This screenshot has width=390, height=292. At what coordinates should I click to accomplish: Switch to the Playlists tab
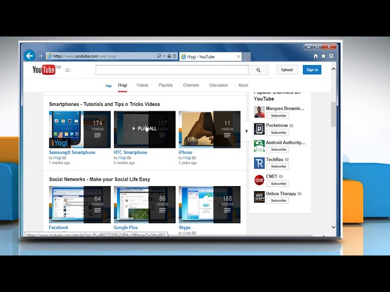(166, 85)
